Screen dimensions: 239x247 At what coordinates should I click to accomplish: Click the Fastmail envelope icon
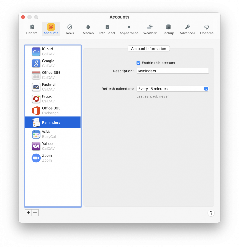point(36,87)
